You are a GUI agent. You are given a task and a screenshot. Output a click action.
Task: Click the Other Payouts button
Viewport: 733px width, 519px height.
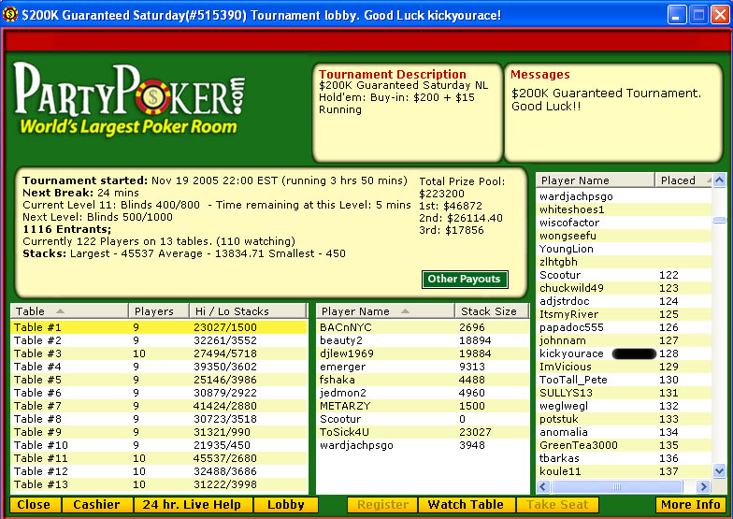[465, 279]
